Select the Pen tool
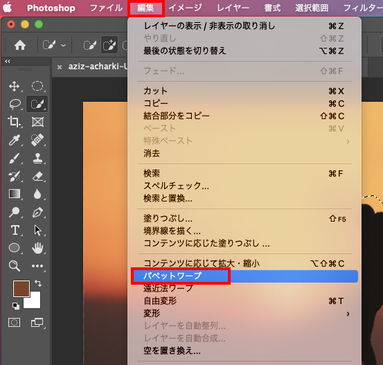The height and width of the screenshot is (365, 383). (37, 212)
